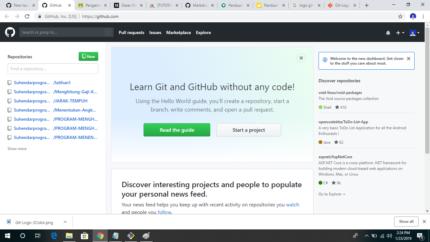Open Marketplace in the header
The width and height of the screenshot is (430, 242).
click(x=178, y=32)
